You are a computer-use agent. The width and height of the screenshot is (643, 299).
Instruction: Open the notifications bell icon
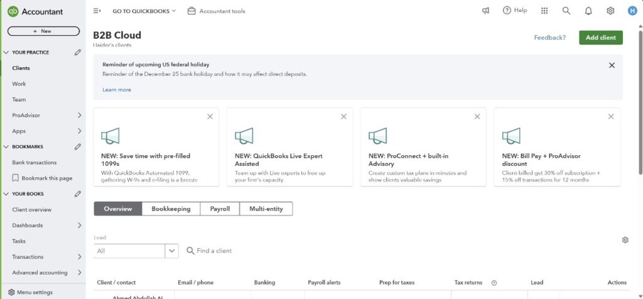pyautogui.click(x=588, y=11)
